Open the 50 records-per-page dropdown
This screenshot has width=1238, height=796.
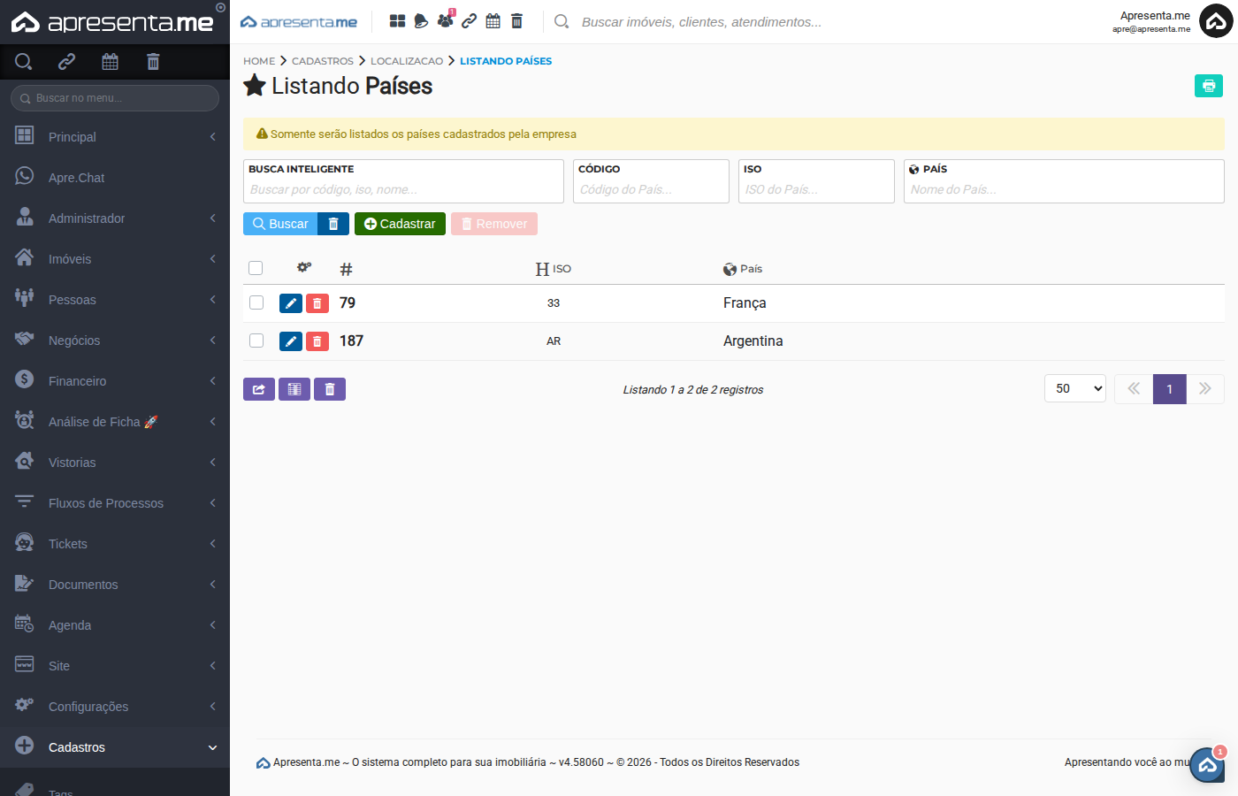point(1074,388)
